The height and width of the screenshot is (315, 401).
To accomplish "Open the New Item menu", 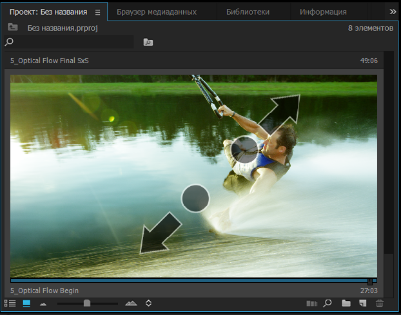I will click(x=362, y=303).
